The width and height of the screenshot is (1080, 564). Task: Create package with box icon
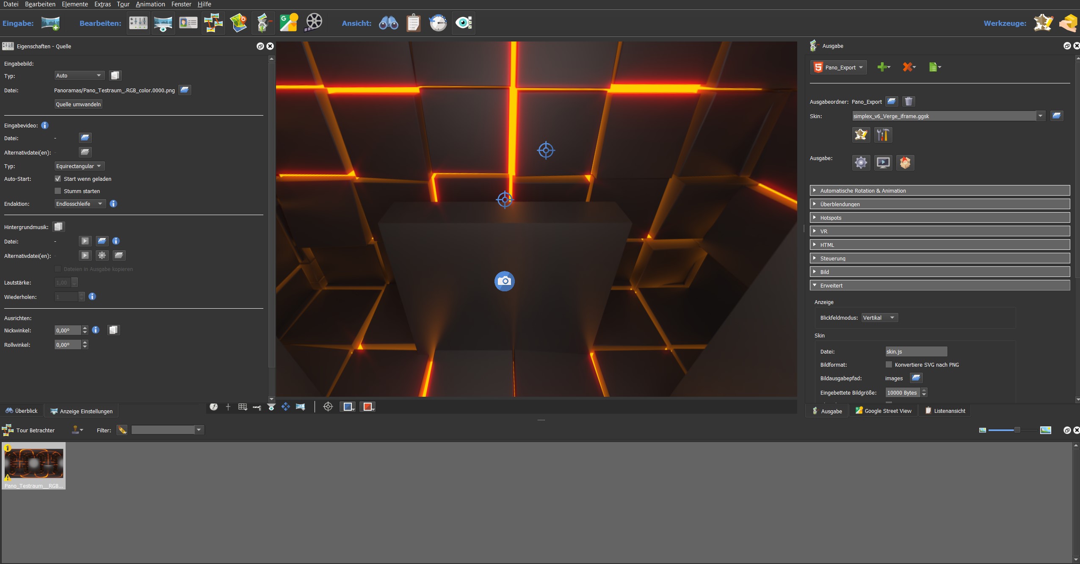click(x=905, y=163)
